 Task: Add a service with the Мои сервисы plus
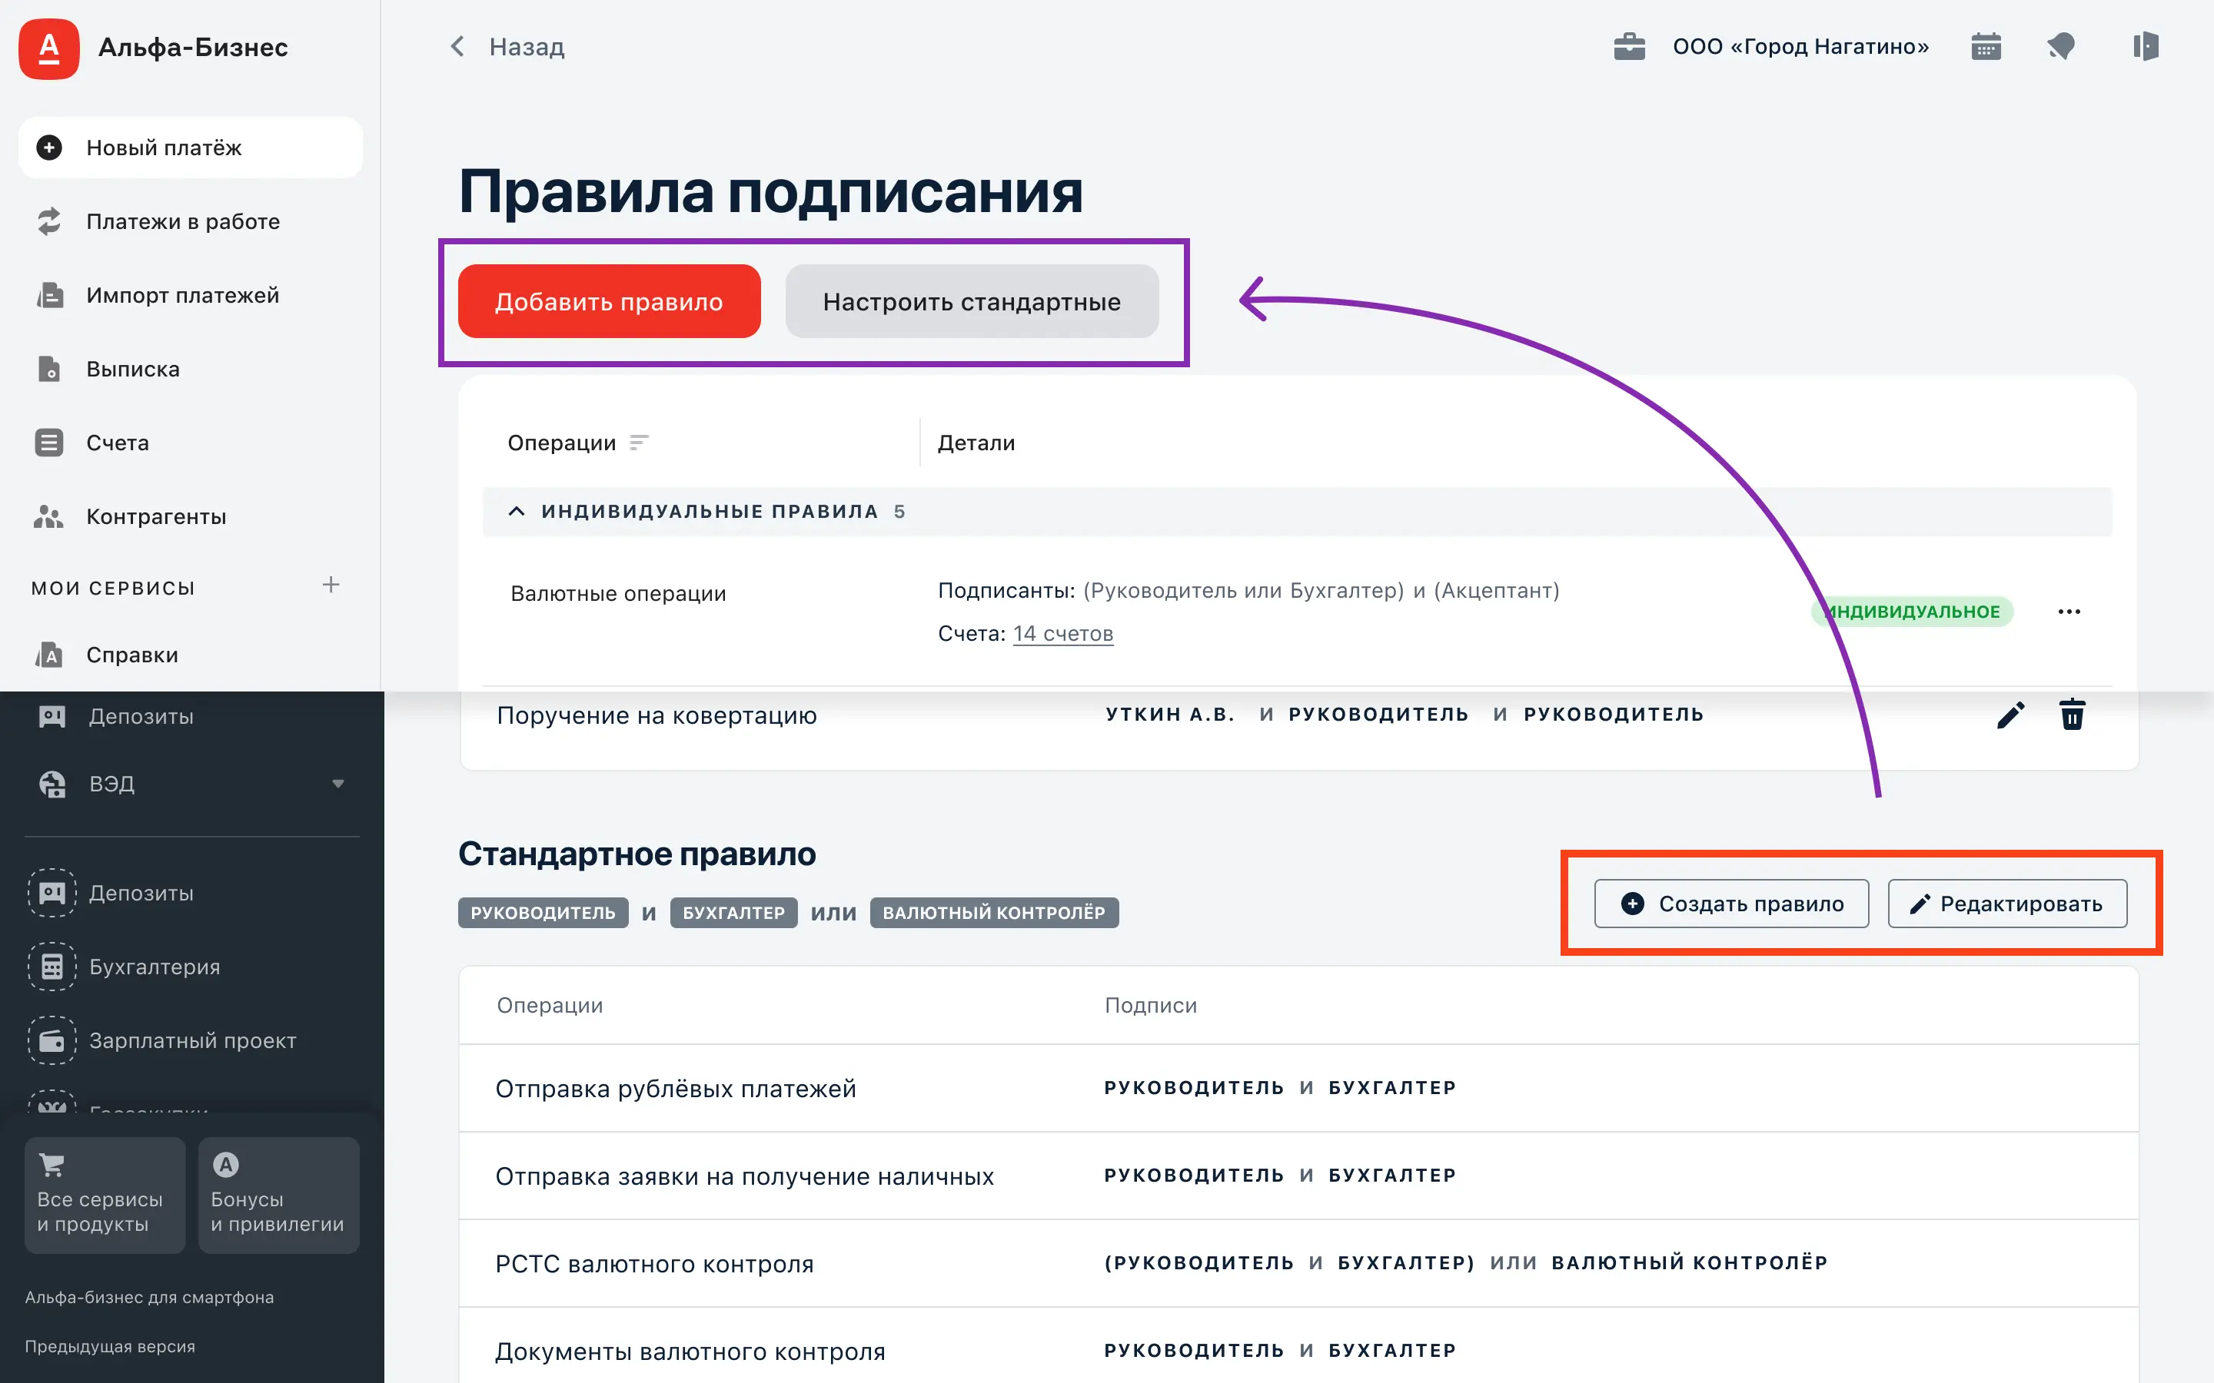[331, 585]
